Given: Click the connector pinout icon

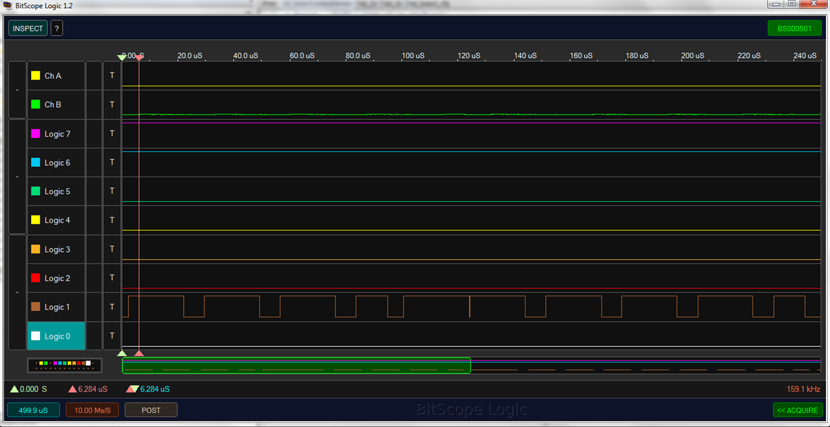Looking at the screenshot, I should tap(65, 364).
